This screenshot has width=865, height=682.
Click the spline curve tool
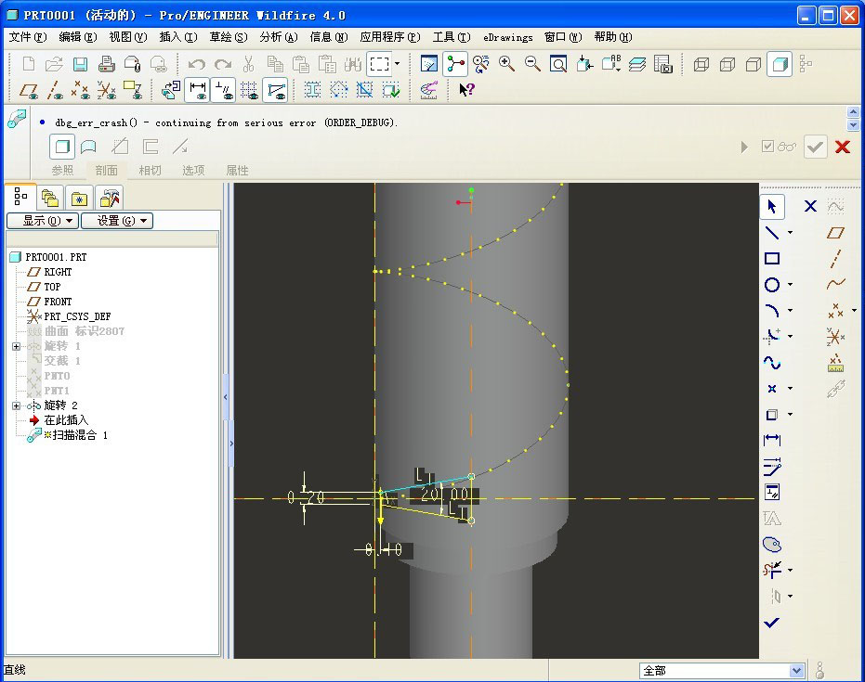pyautogui.click(x=771, y=363)
